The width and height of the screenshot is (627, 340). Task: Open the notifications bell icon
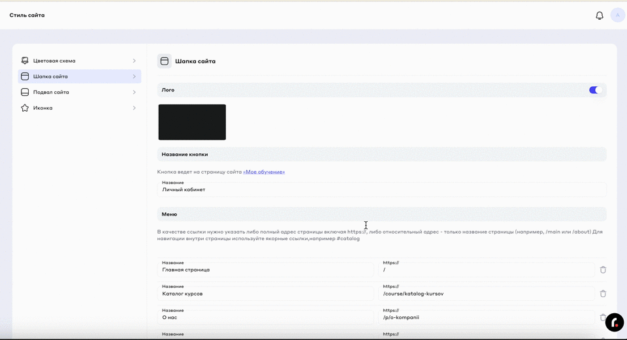click(x=599, y=16)
